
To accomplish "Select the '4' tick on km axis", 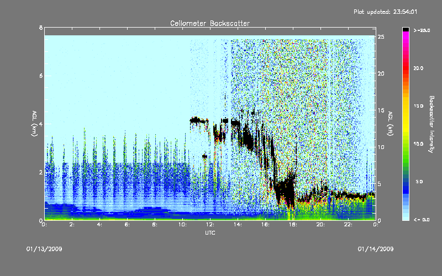I will 41,124.
